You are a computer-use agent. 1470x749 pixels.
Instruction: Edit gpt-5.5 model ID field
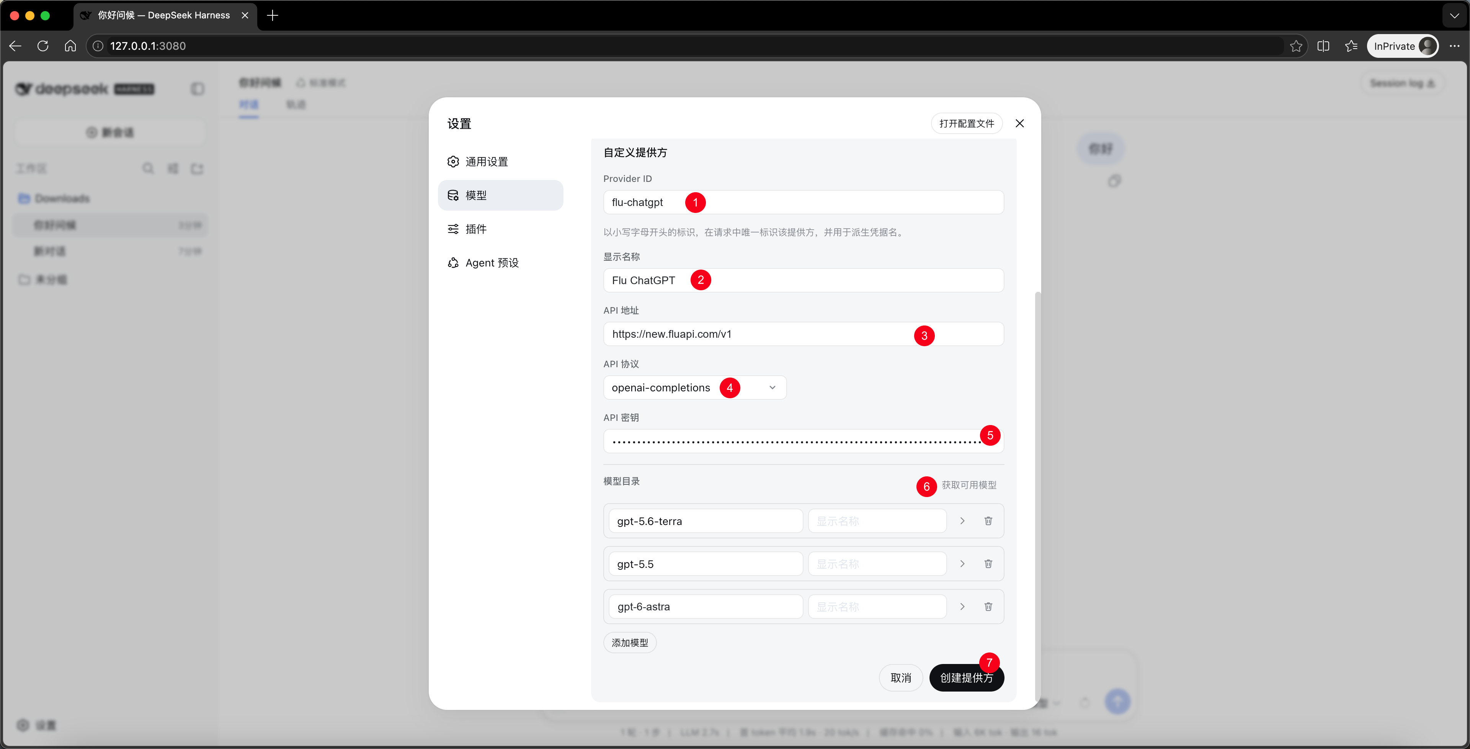coord(706,563)
